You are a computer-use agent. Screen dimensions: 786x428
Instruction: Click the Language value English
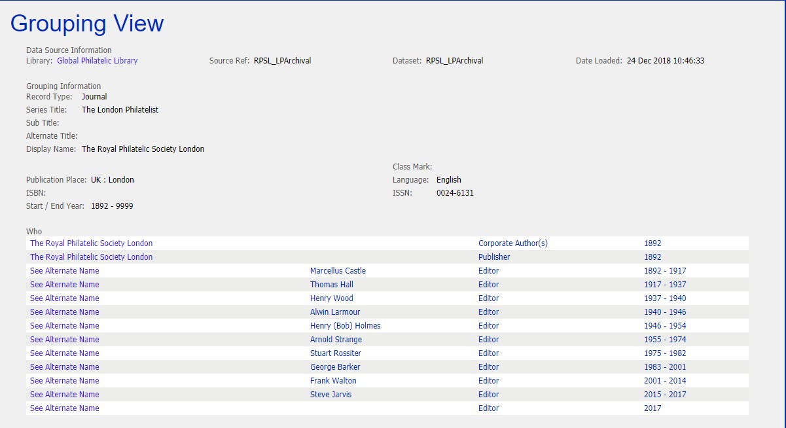(x=449, y=180)
